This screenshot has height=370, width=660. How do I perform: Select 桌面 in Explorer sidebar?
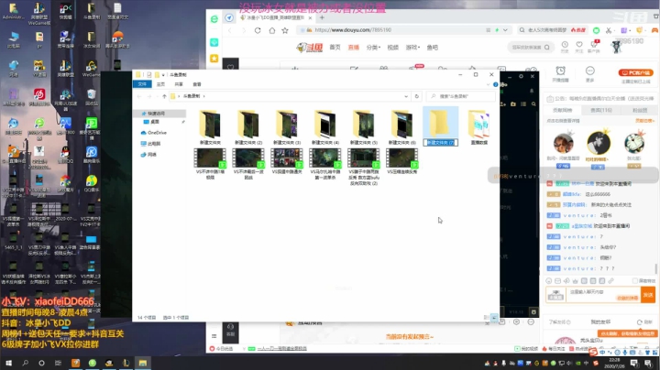(155, 122)
